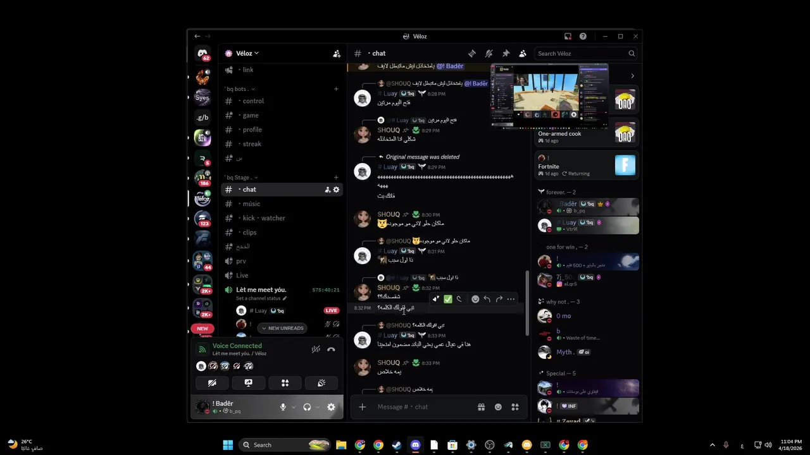The width and height of the screenshot is (810, 455).
Task: Open the game channel
Action: click(x=282, y=115)
